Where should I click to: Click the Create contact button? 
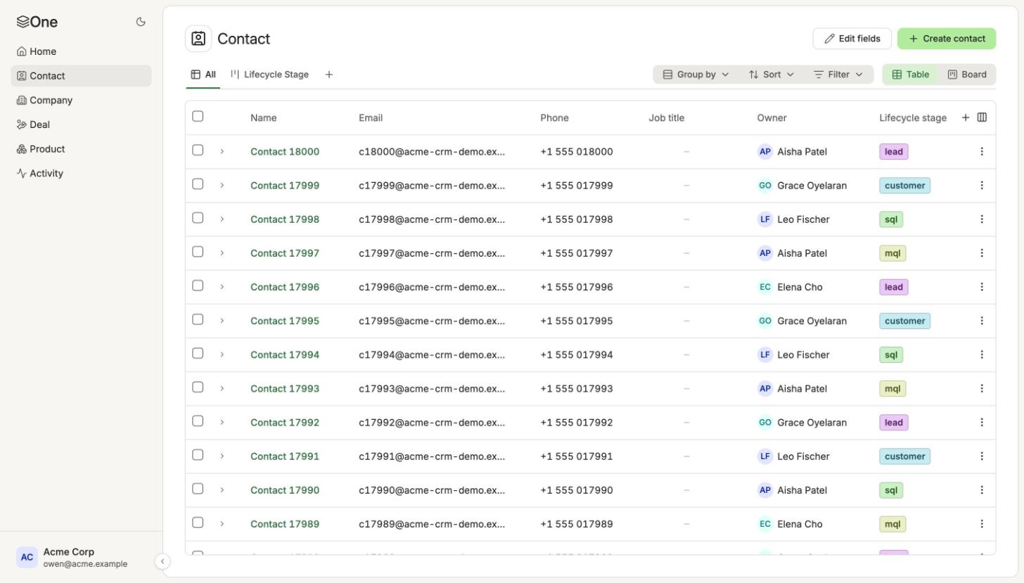[947, 39]
